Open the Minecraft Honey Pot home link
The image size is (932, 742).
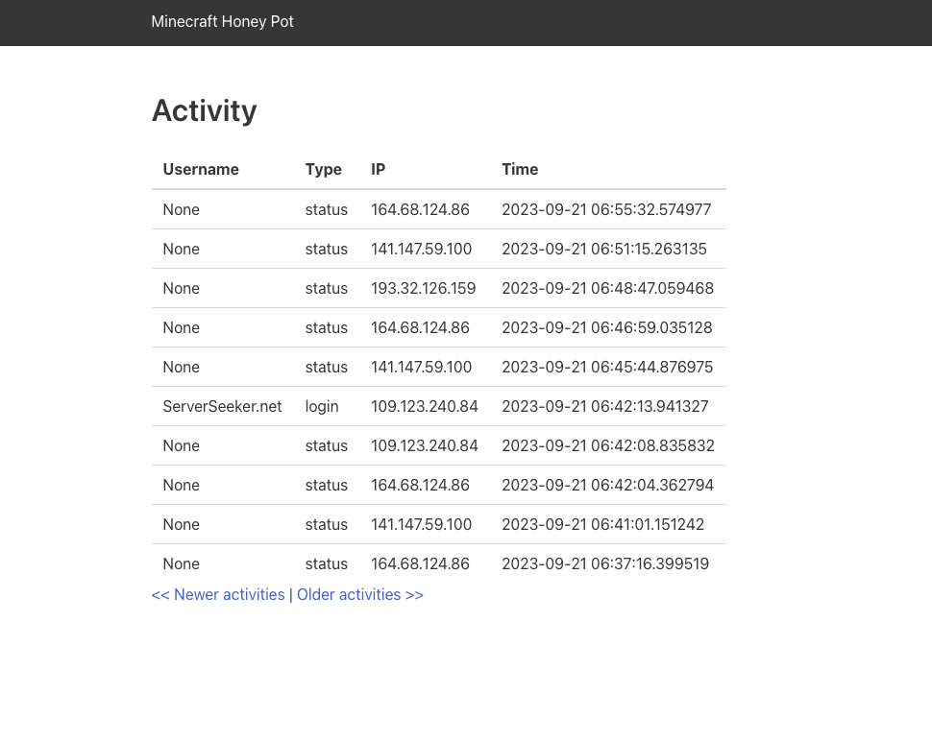click(222, 21)
